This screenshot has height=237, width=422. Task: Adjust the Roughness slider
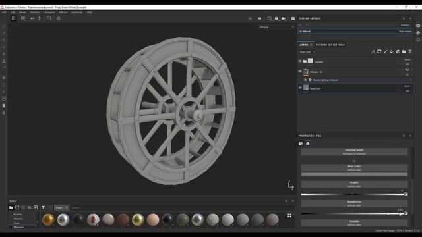[352, 213]
